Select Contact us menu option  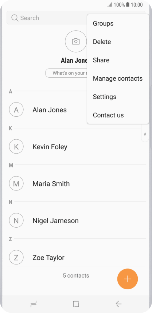point(118,115)
